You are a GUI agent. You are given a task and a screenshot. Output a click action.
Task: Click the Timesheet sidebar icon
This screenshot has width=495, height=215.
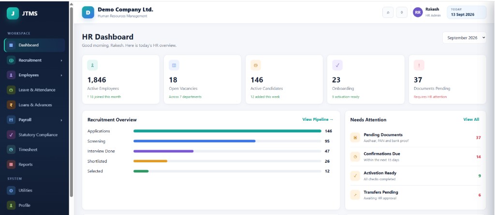pos(11,150)
